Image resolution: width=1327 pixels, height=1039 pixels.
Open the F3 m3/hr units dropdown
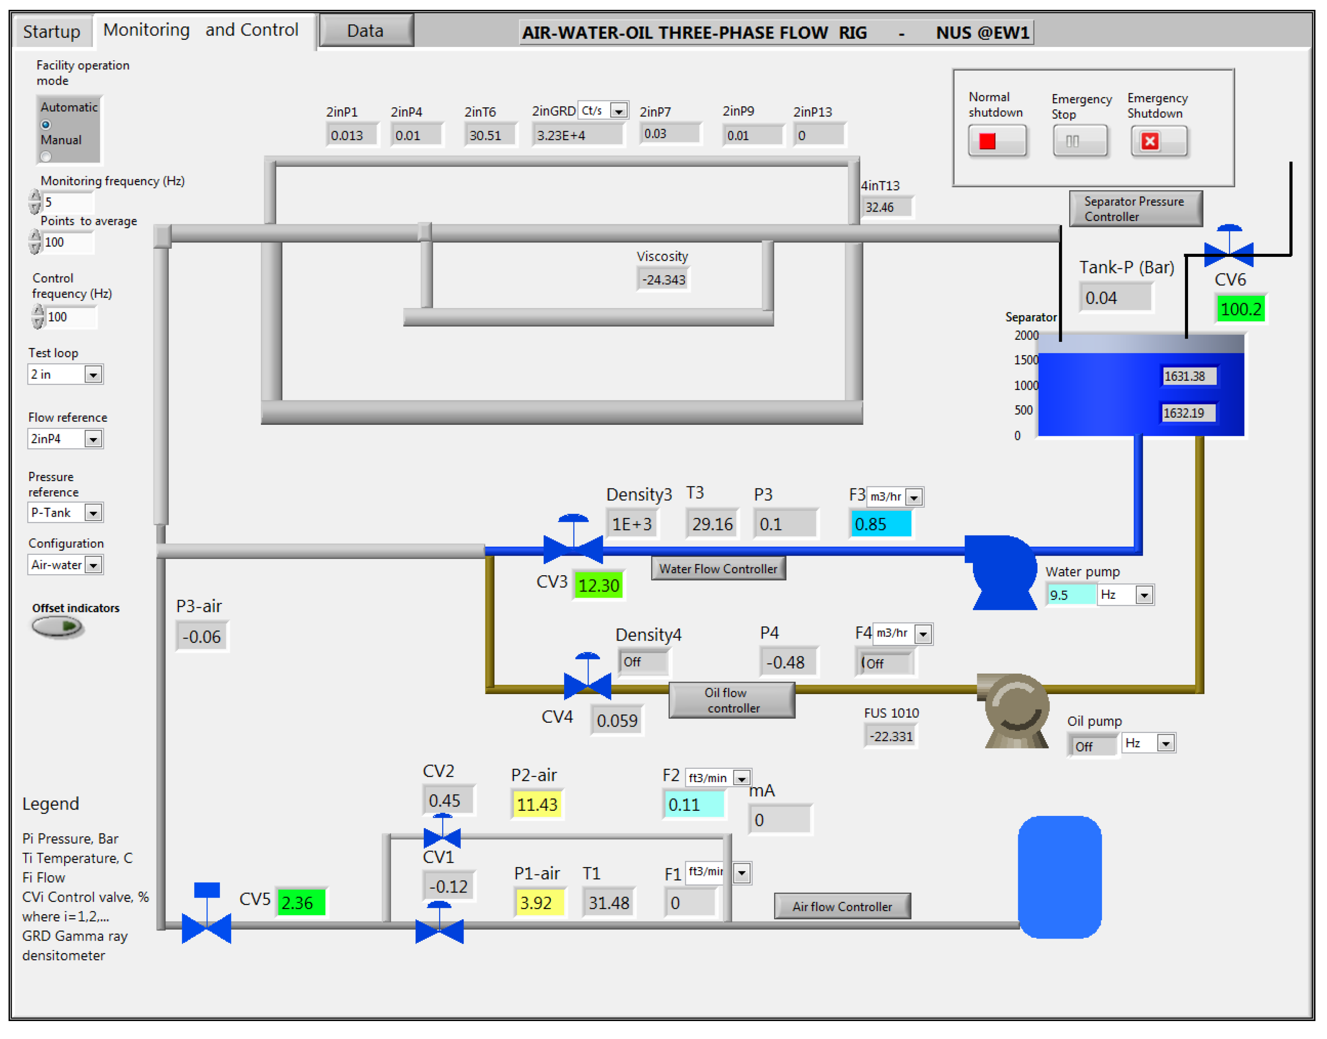coord(914,497)
